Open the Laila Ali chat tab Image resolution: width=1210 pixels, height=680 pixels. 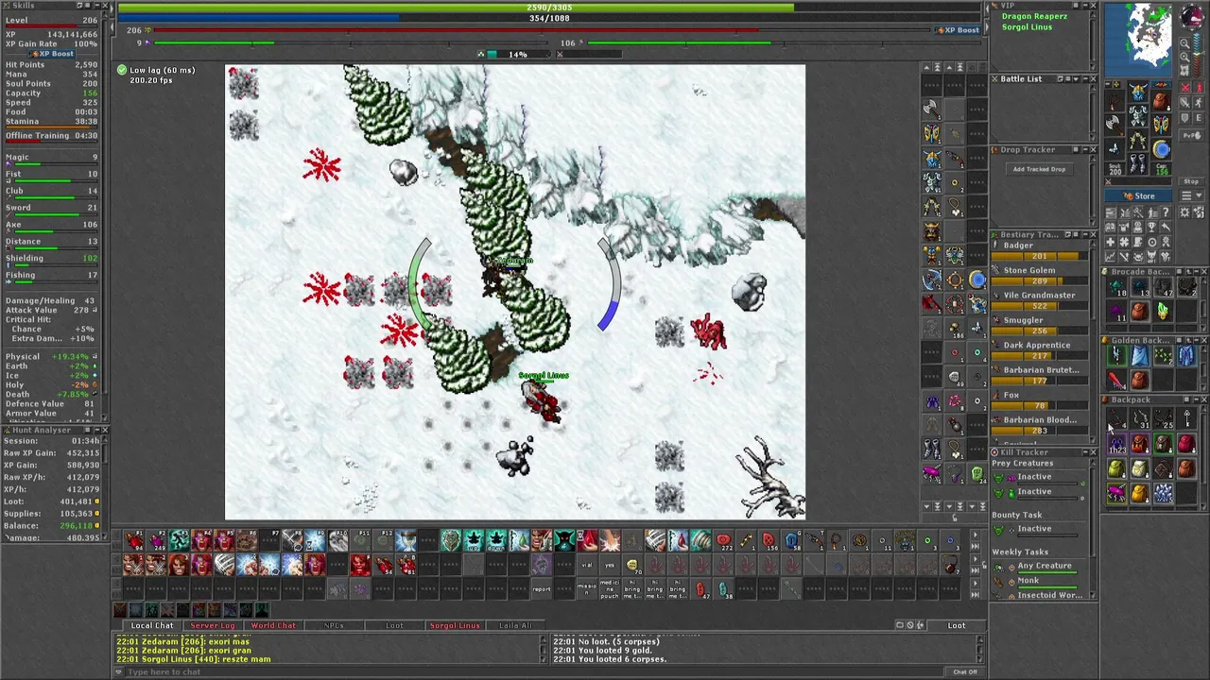(x=515, y=625)
